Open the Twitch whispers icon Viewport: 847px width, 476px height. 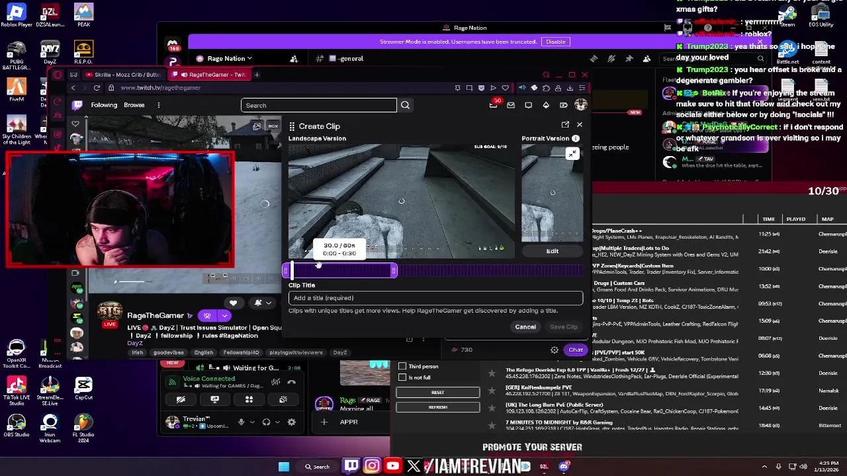[x=528, y=105]
